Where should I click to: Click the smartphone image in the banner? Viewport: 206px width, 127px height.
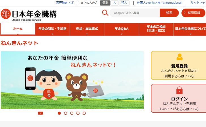pyautogui.click(x=30, y=78)
